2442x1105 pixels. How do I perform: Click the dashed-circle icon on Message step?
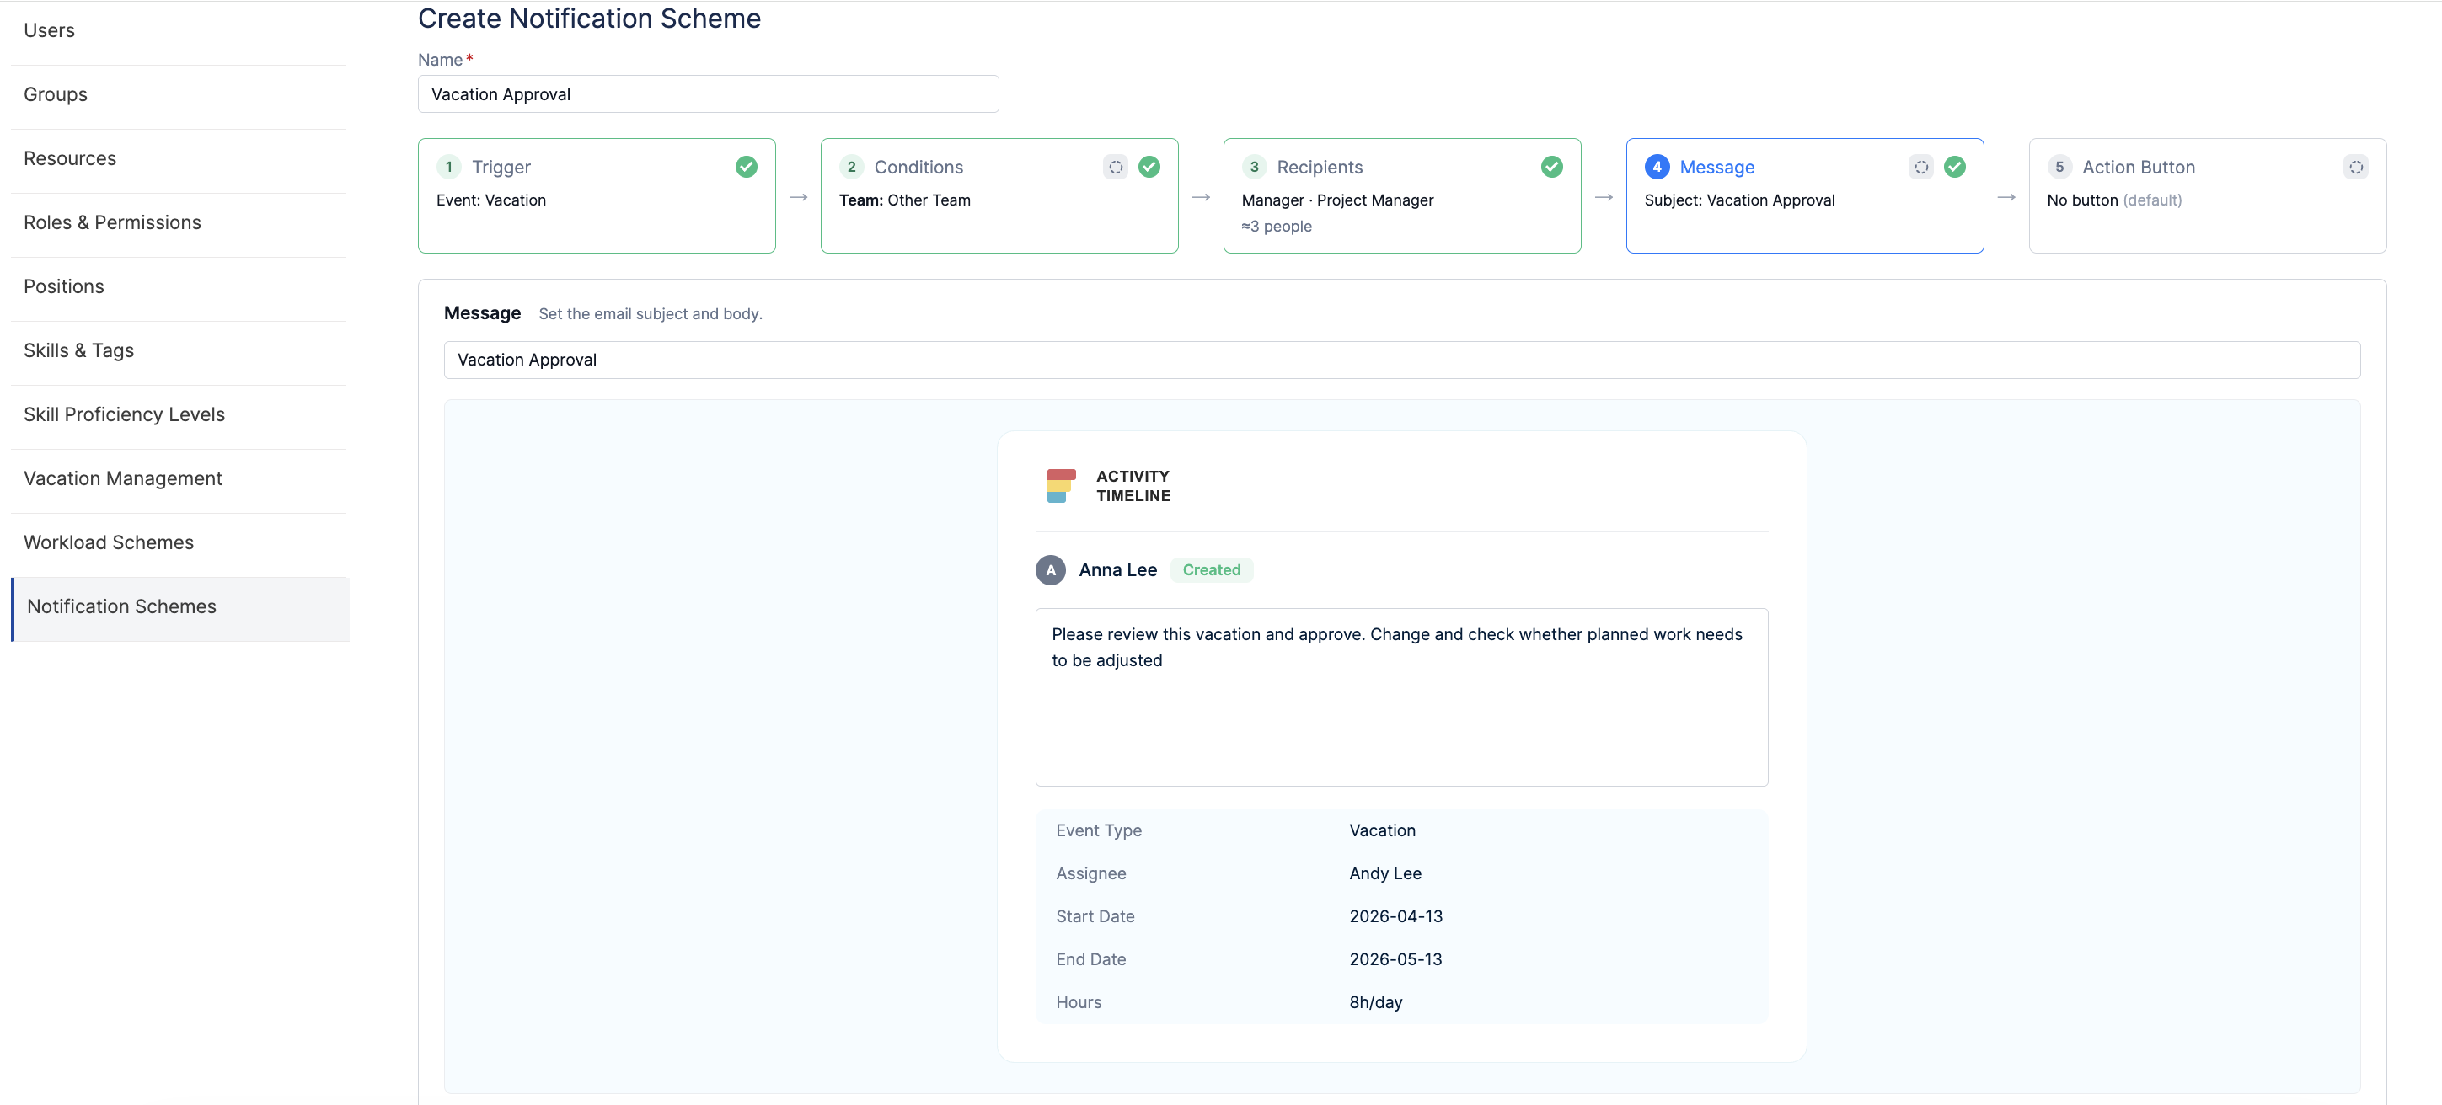coord(1920,167)
